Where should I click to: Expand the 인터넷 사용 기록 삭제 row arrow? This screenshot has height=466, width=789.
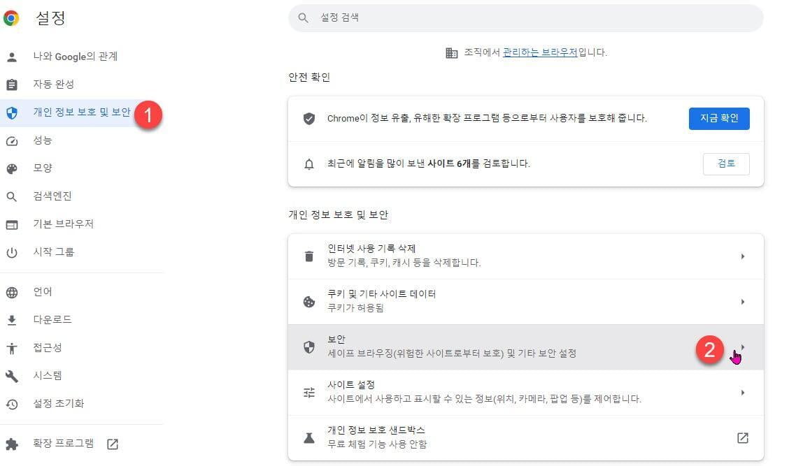tap(743, 256)
